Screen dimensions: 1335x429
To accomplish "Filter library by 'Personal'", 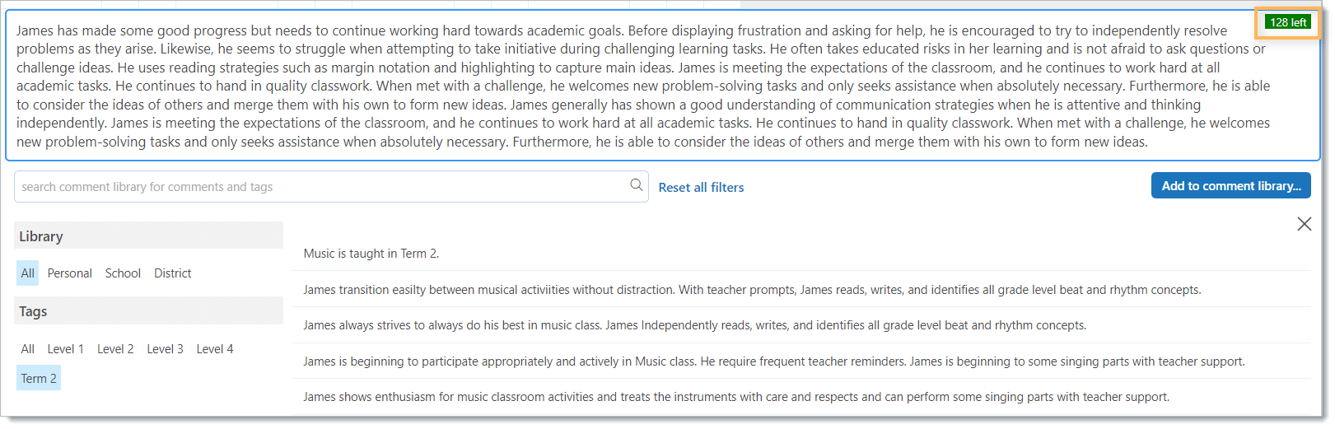I will click(x=70, y=273).
